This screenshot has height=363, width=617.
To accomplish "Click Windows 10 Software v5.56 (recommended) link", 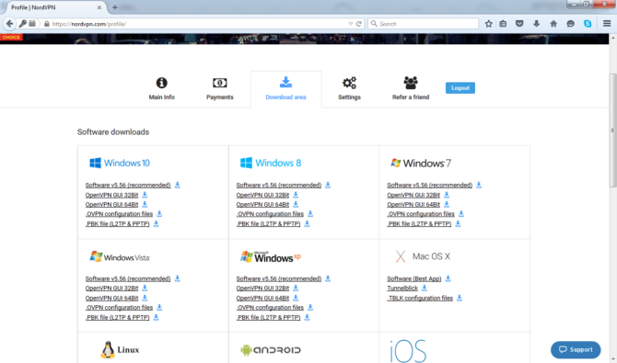I will coord(128,185).
